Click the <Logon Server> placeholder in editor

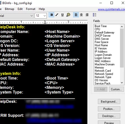pos(60,41)
